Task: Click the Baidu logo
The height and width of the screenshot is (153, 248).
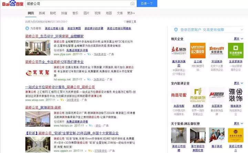Action: [x=13, y=3]
